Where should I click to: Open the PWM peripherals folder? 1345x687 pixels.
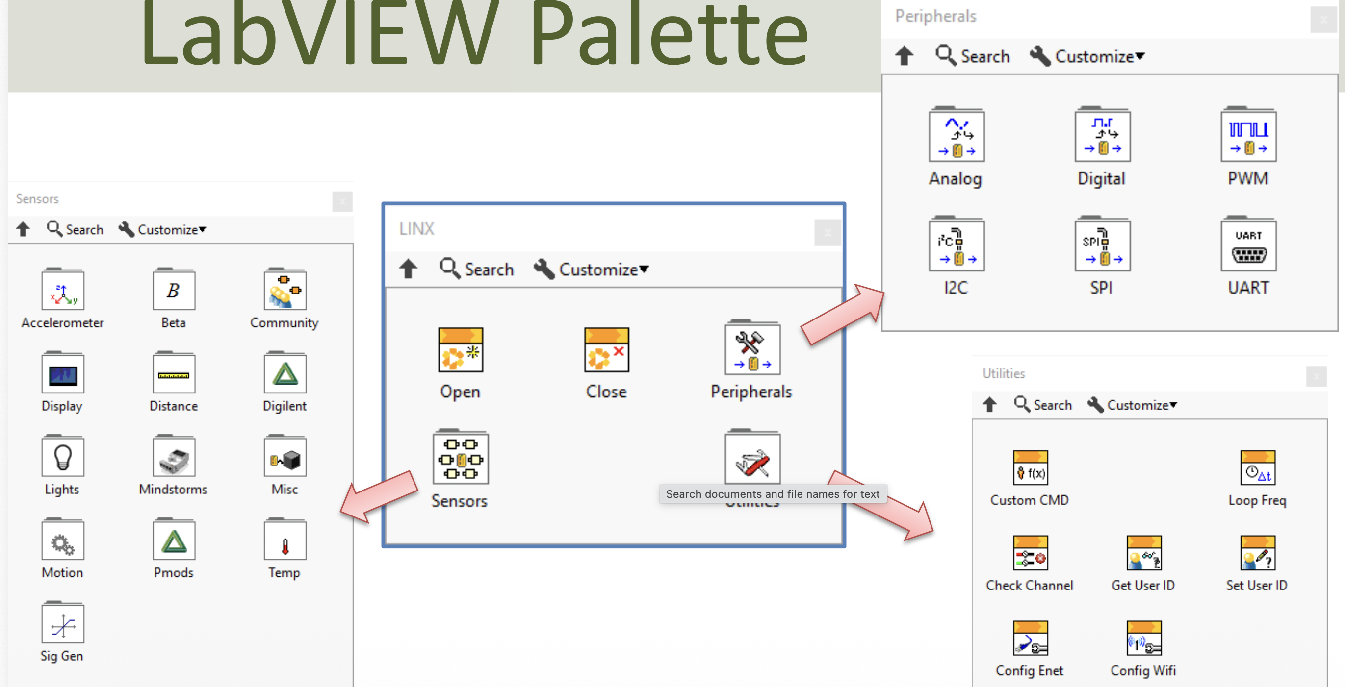(1248, 135)
